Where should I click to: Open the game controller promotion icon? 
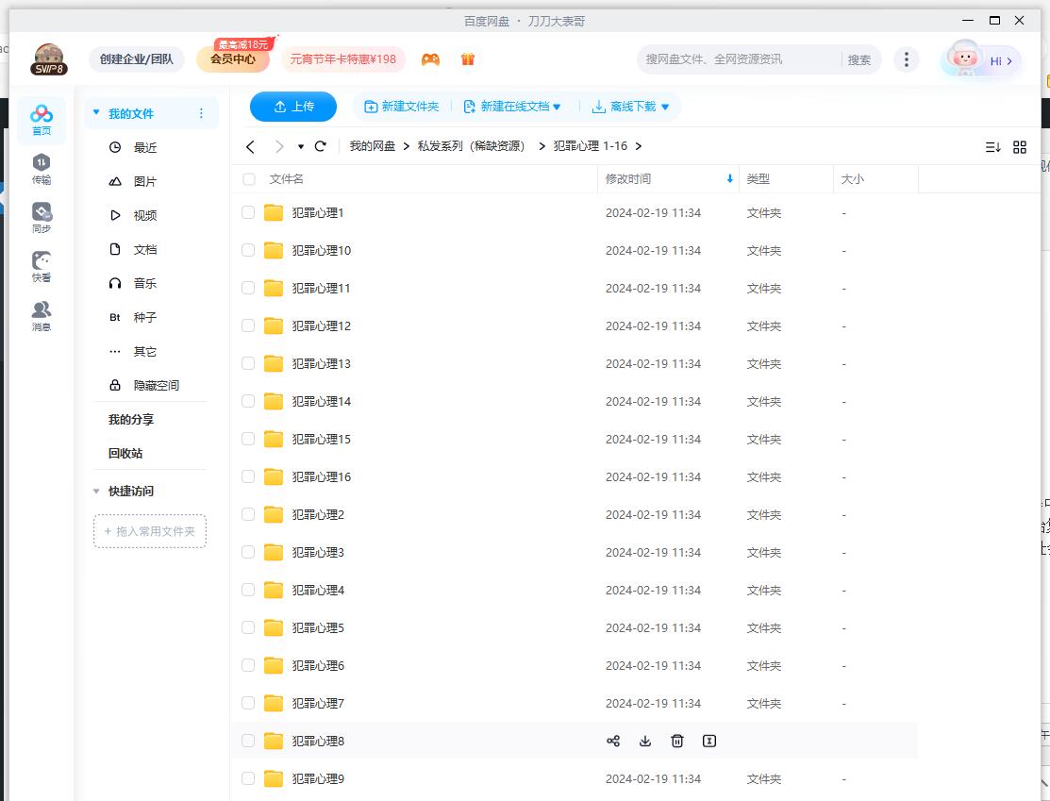[x=430, y=58]
